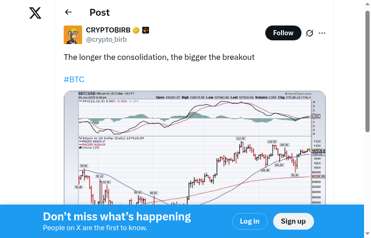Click the Log in button
371x238 pixels.
(249, 221)
